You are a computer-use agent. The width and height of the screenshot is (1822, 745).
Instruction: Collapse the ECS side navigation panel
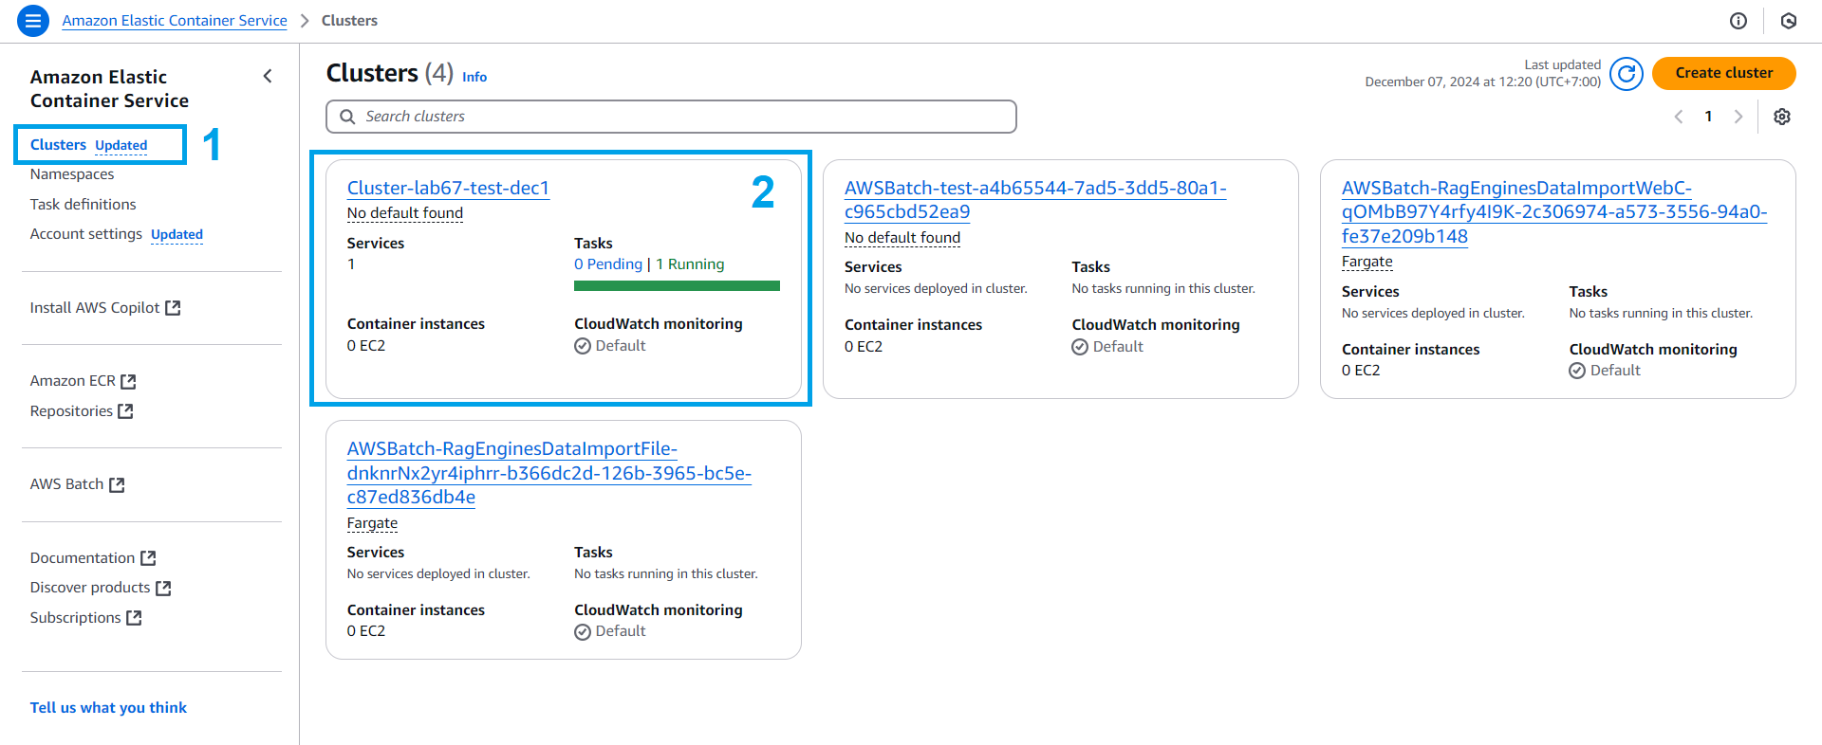tap(268, 76)
